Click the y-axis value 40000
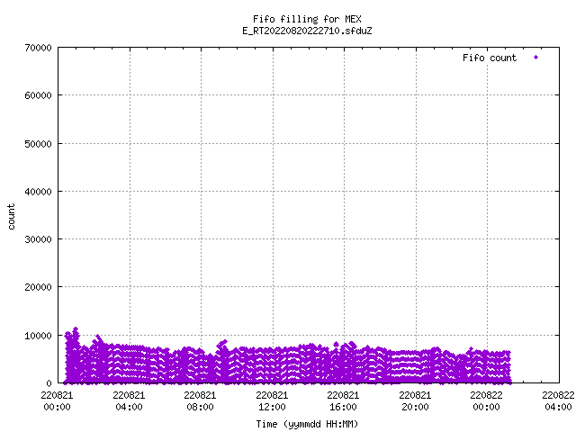The image size is (576, 432). [38, 192]
